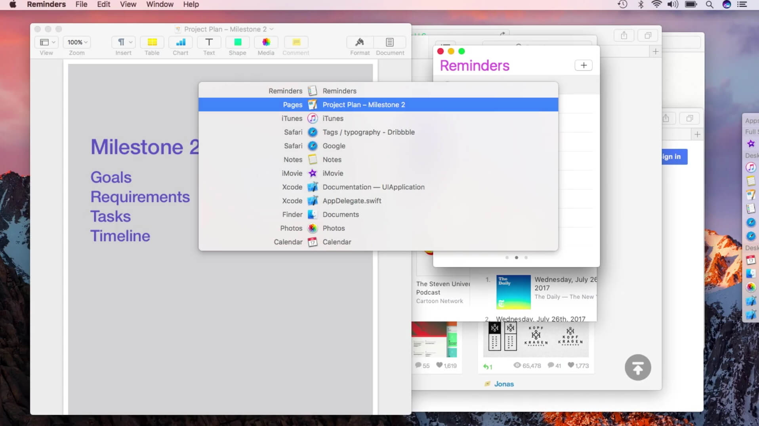Open the Media browser in Pages toolbar
759x426 pixels.
(x=266, y=42)
